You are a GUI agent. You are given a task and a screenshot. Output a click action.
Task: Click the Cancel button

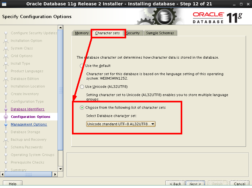(239, 184)
